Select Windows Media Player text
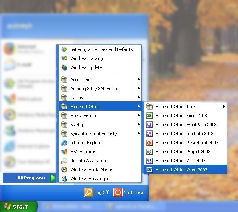The width and height of the screenshot is (238, 212). point(91,170)
